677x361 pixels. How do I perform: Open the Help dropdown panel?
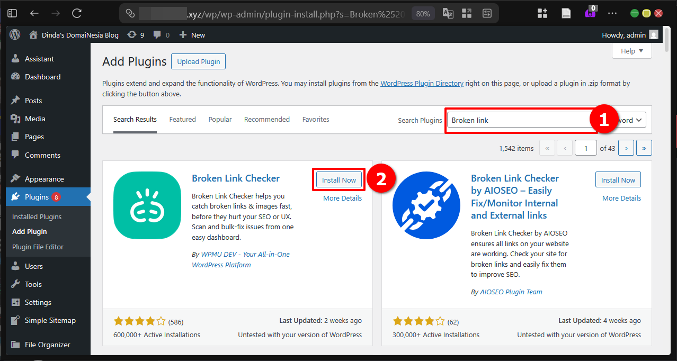tap(631, 50)
